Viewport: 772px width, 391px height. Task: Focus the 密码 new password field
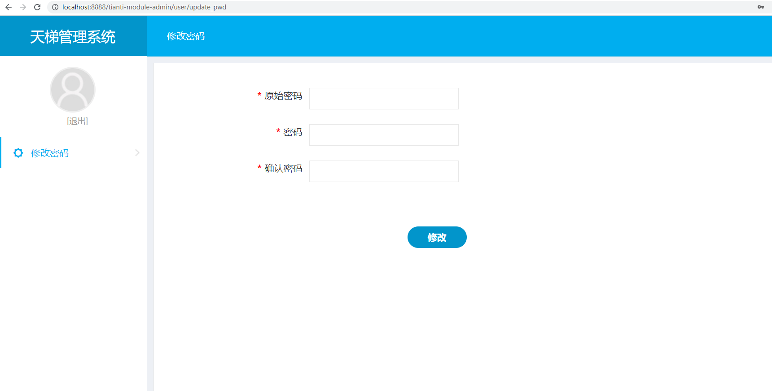tap(384, 135)
